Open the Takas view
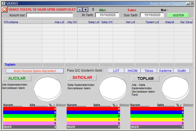 [149, 71]
